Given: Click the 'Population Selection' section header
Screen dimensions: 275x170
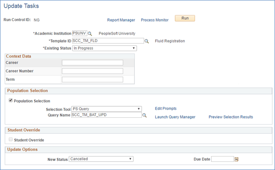Looking at the screenshot, I should click(27, 91).
